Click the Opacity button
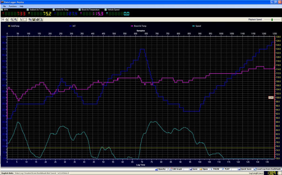This screenshot has height=175, width=282. (160, 169)
